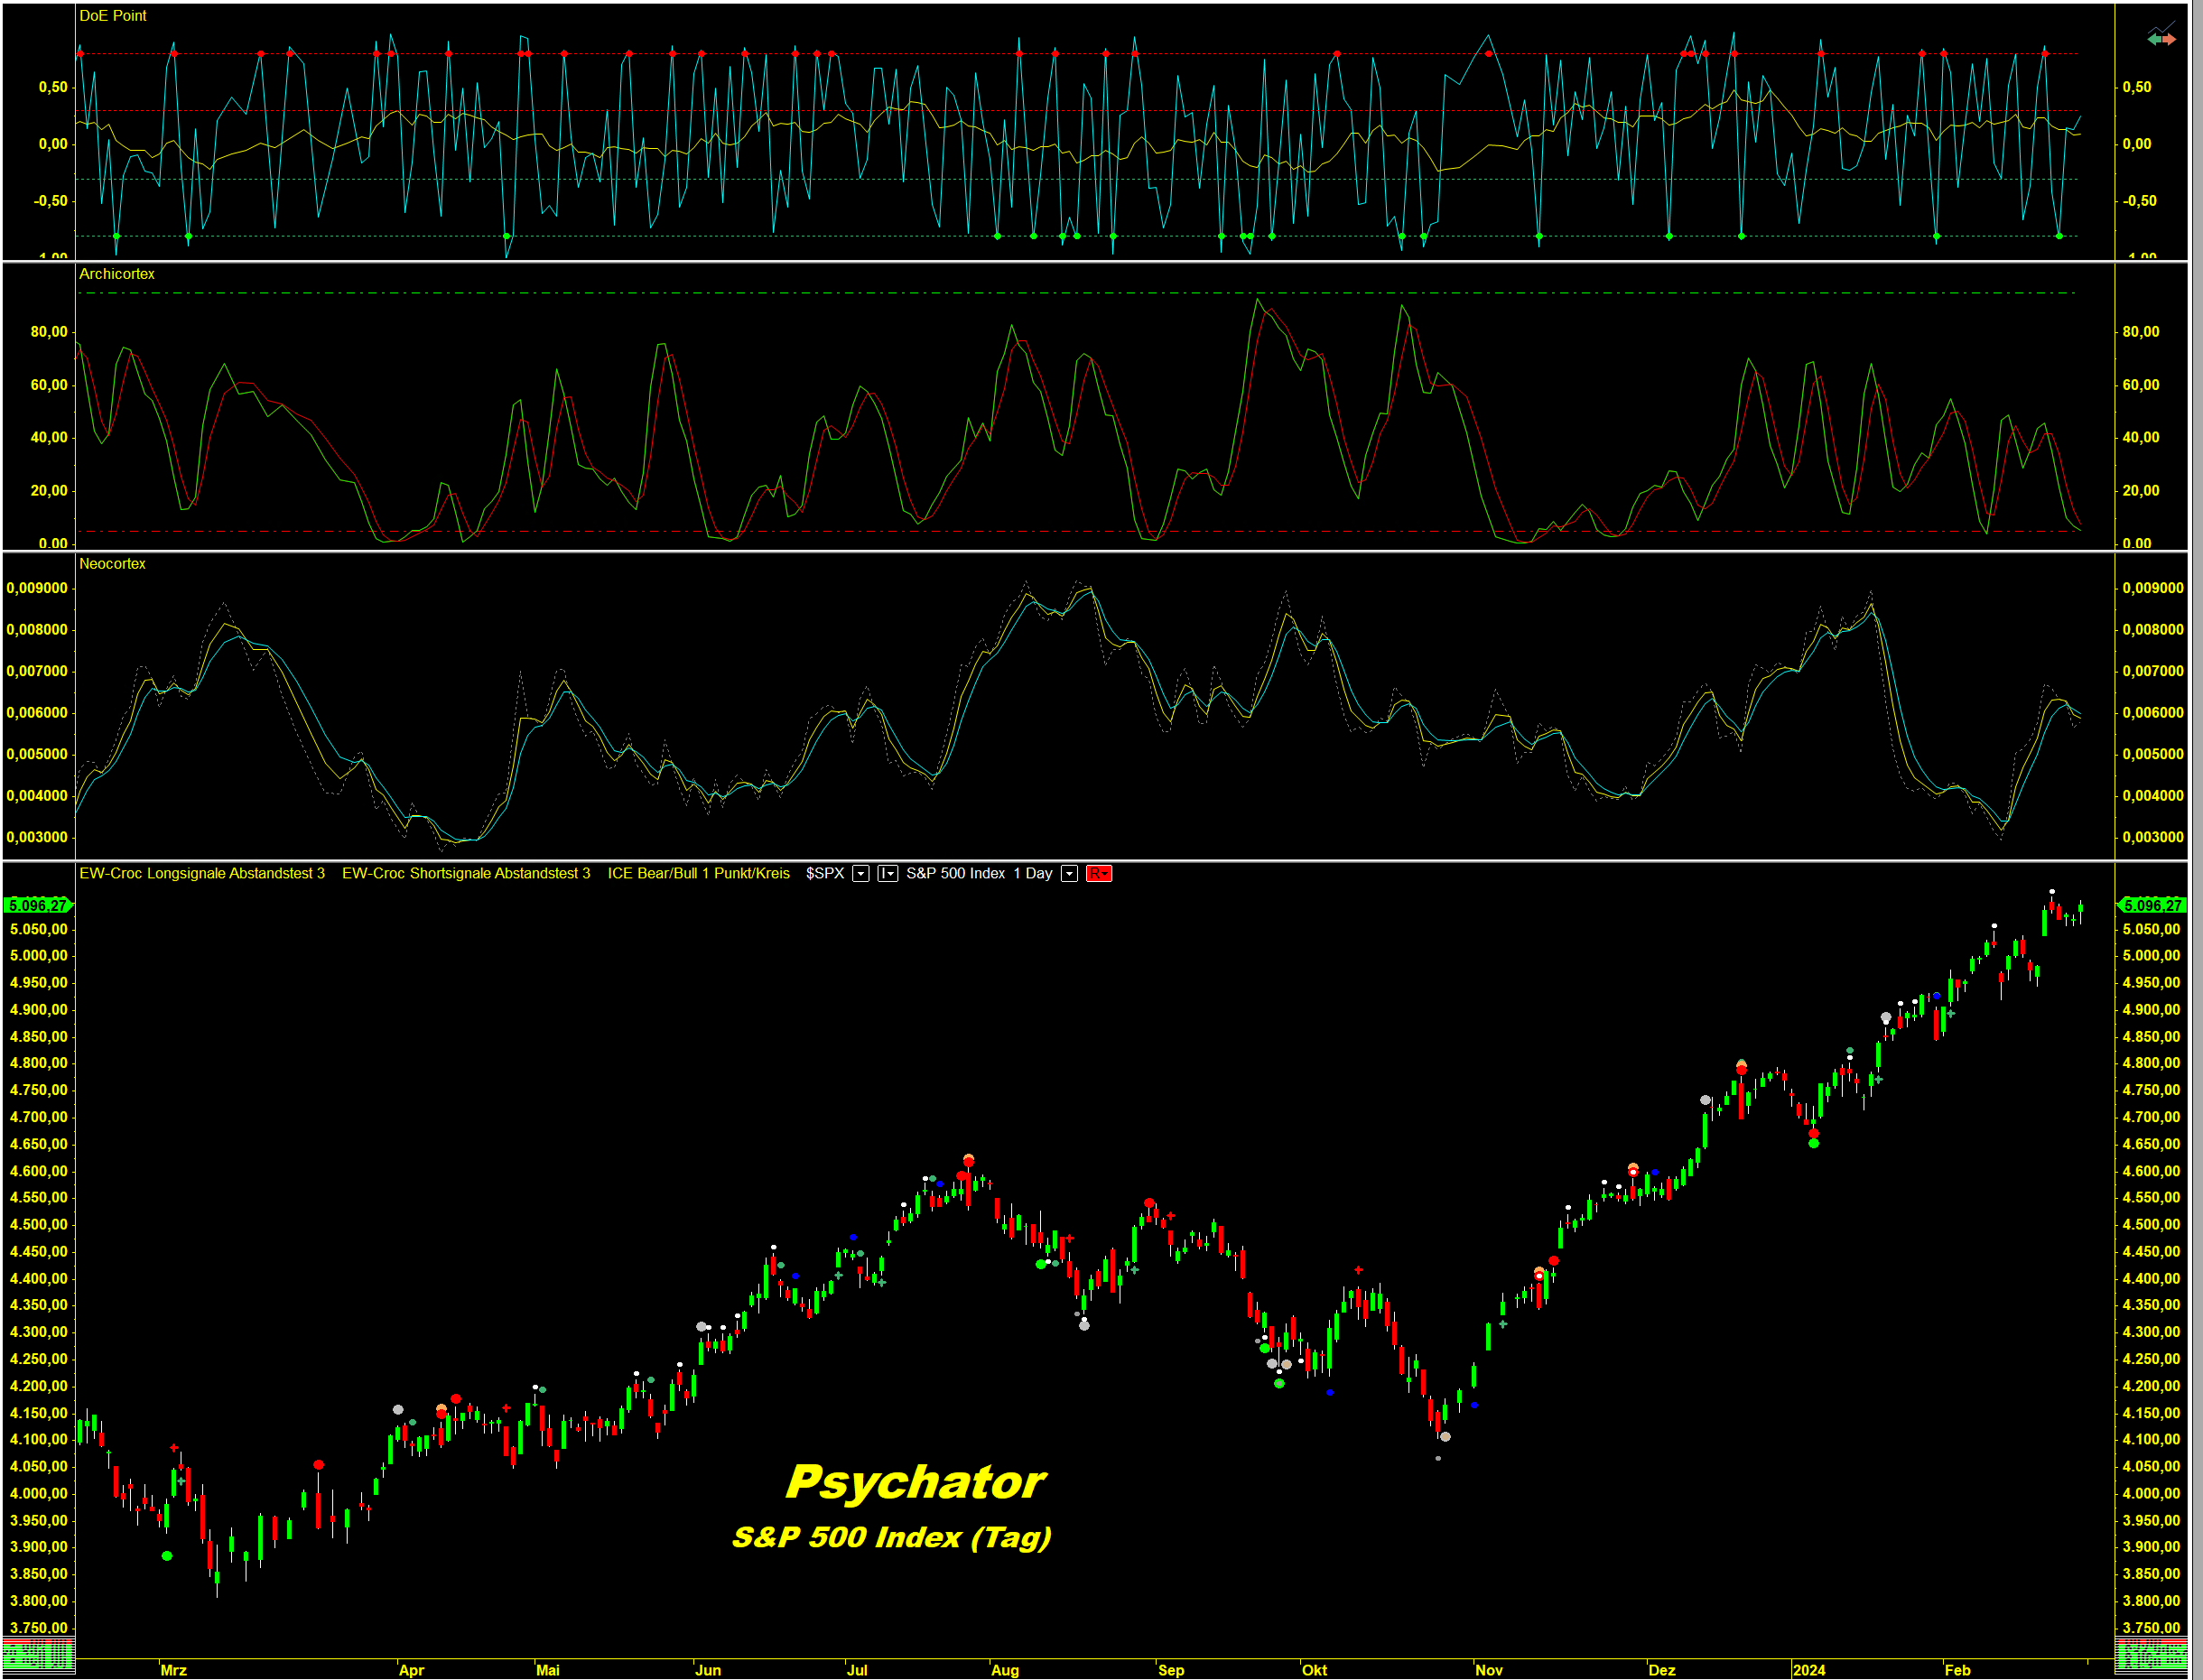Click the orange right arrow icon
2203x1680 pixels.
(2169, 40)
